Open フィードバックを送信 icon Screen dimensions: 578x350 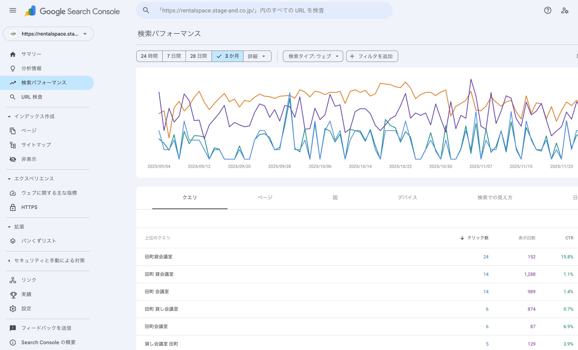(13, 328)
